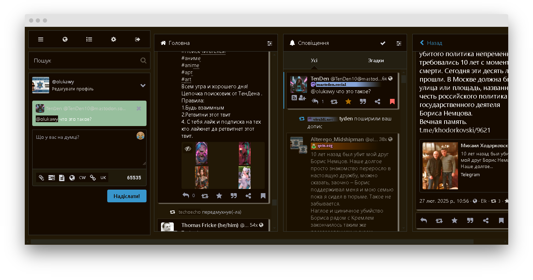This screenshot has width=533, height=280.
Task: Mark all notifications read with checkmark
Action: point(383,43)
